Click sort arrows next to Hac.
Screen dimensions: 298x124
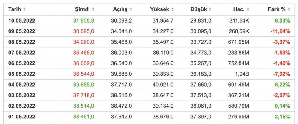coord(248,9)
